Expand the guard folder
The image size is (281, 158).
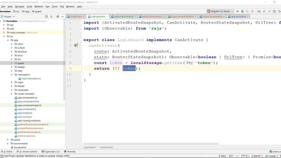pos(12,63)
